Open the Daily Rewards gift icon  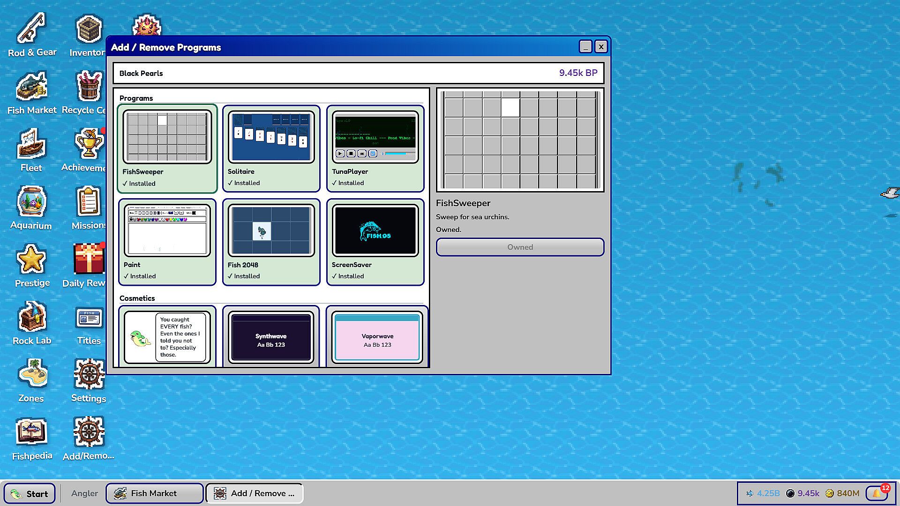[88, 266]
